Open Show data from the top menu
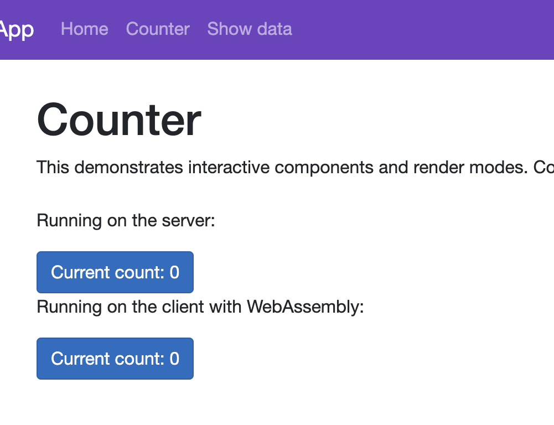554x425 pixels. 249,29
